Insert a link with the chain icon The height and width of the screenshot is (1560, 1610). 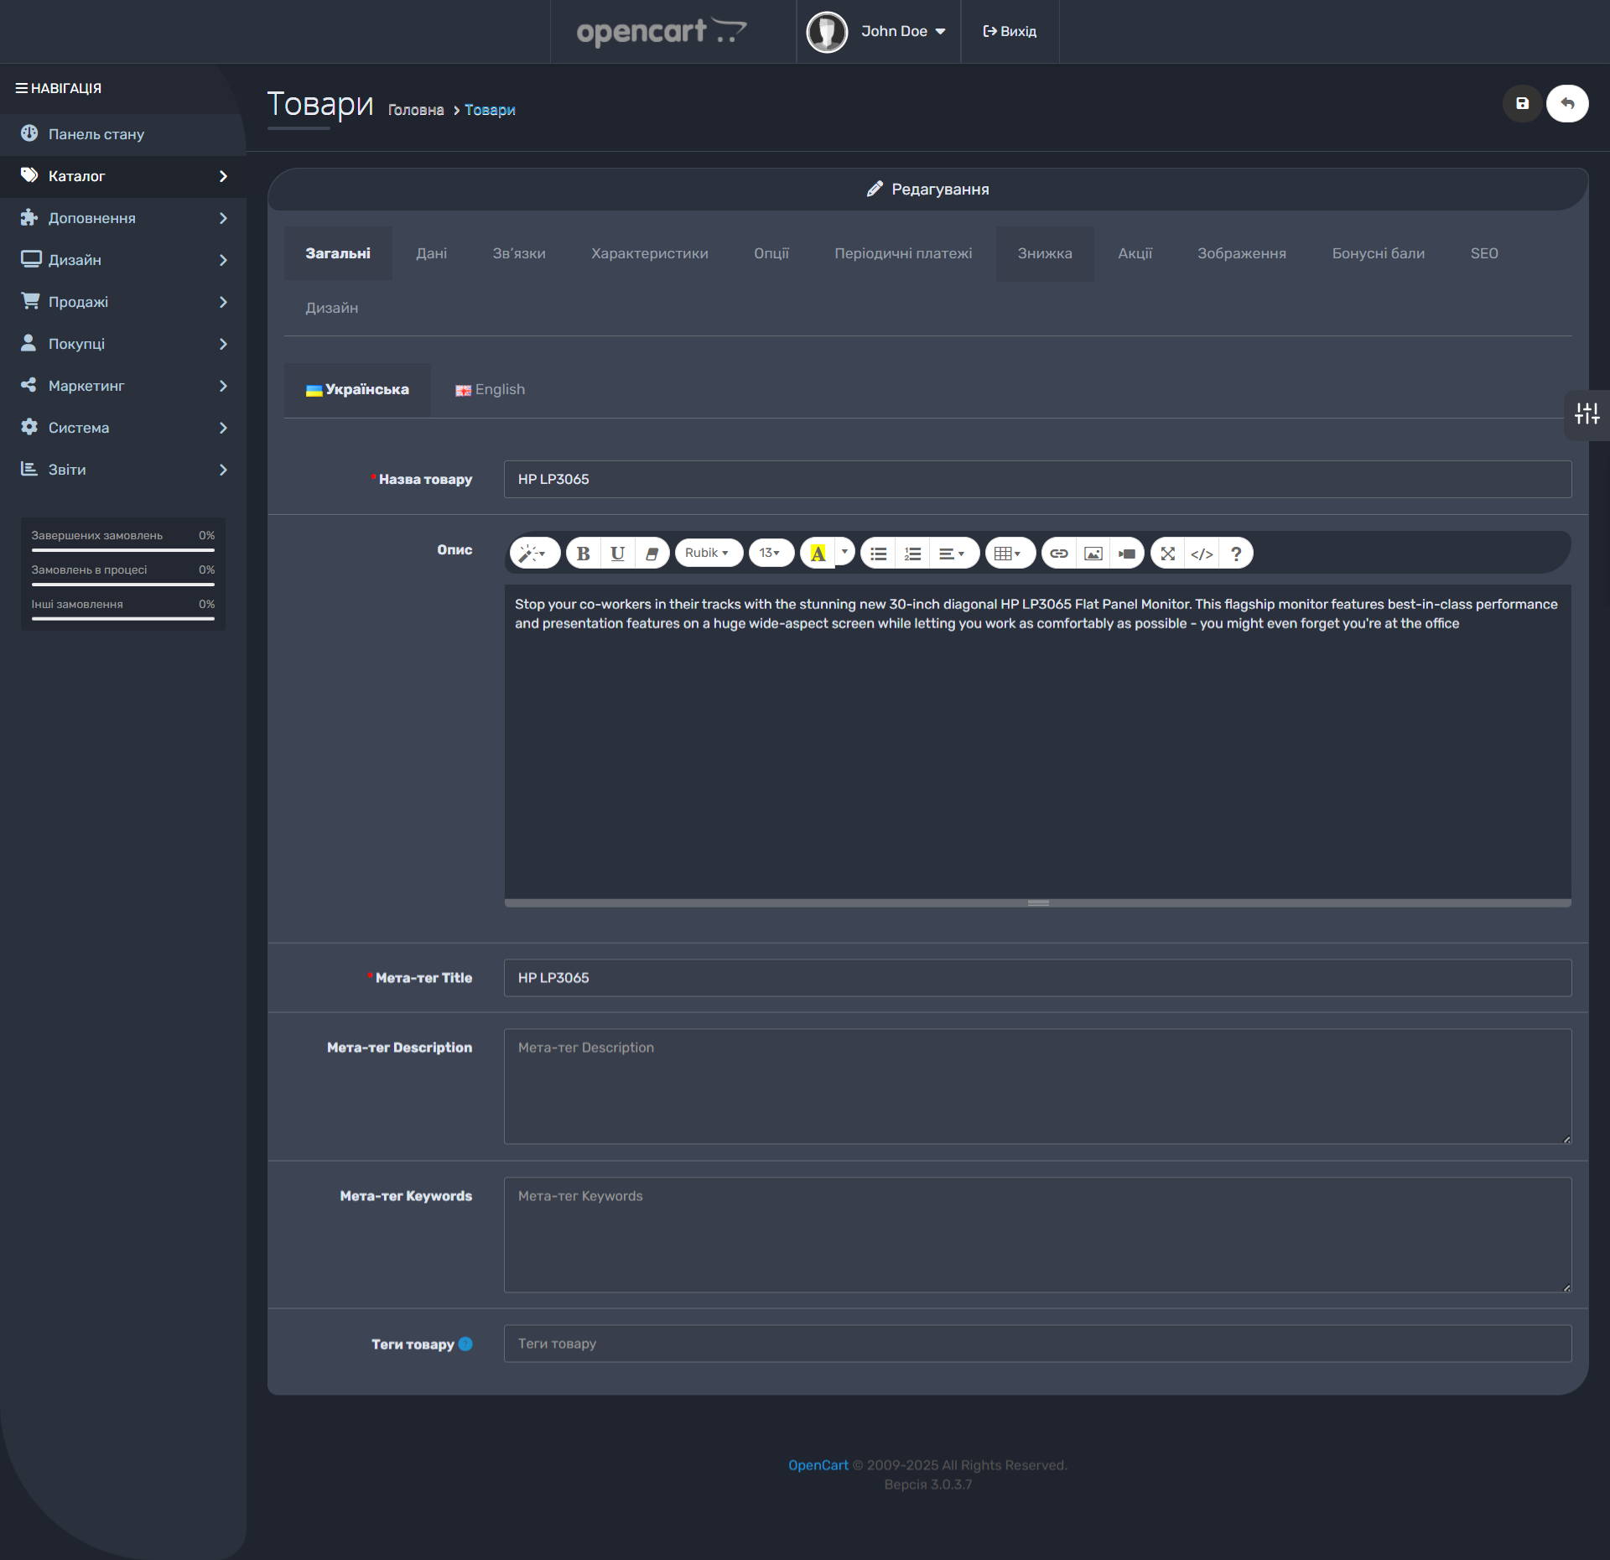pos(1059,554)
